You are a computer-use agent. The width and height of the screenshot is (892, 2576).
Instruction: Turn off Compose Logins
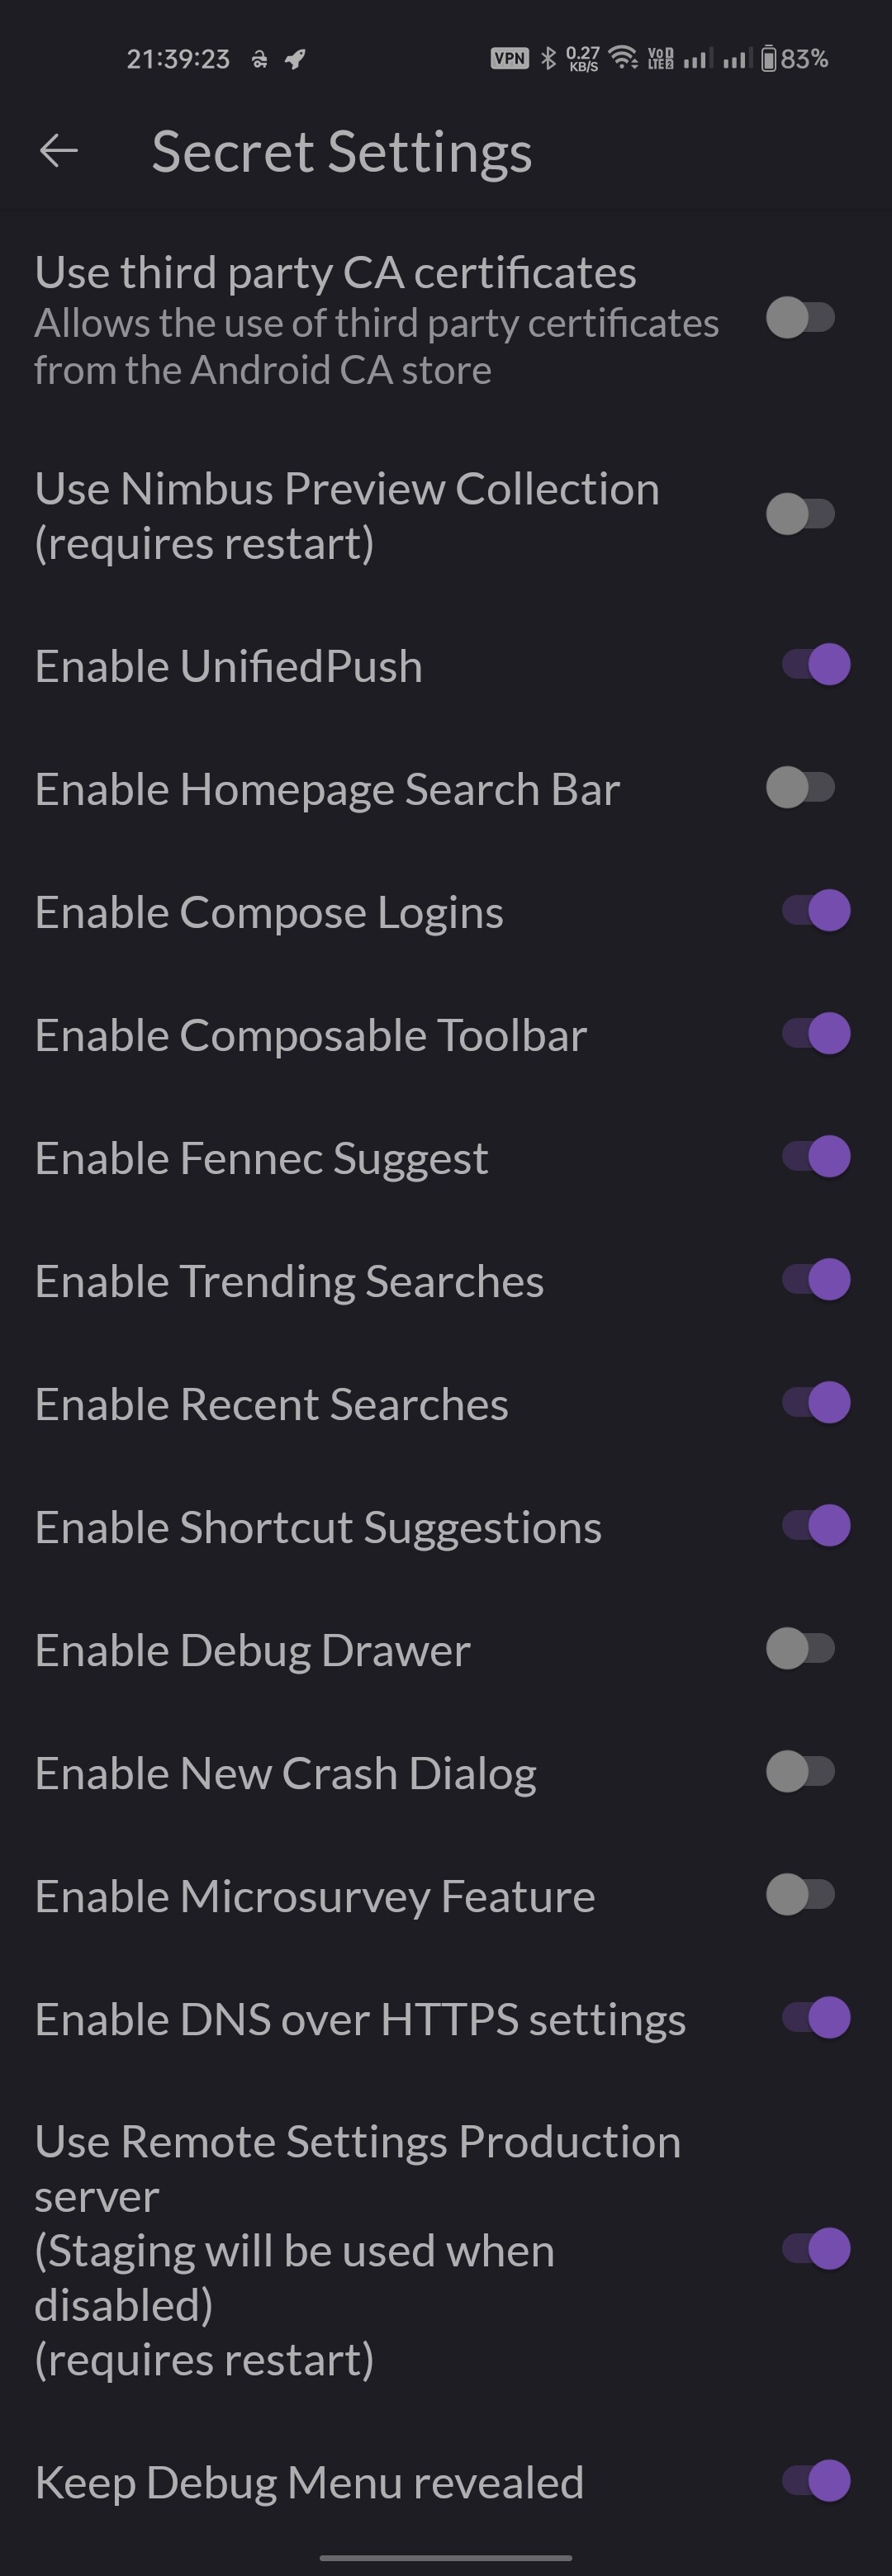pyautogui.click(x=815, y=911)
